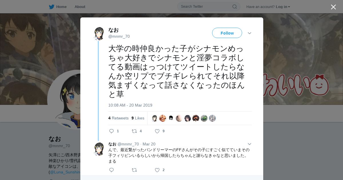Like the follow-up tweet with 2 likes
Viewport: 343px width, 180px height.
pos(157,170)
